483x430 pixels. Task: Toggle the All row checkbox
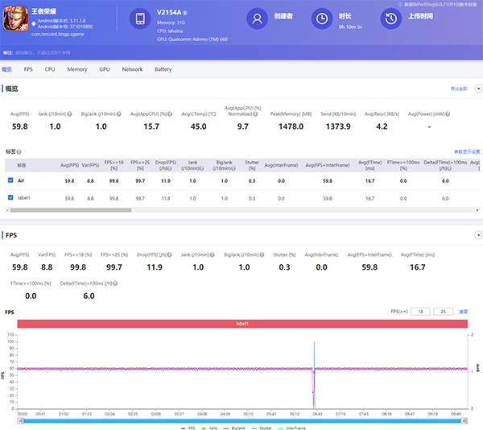[x=10, y=180]
